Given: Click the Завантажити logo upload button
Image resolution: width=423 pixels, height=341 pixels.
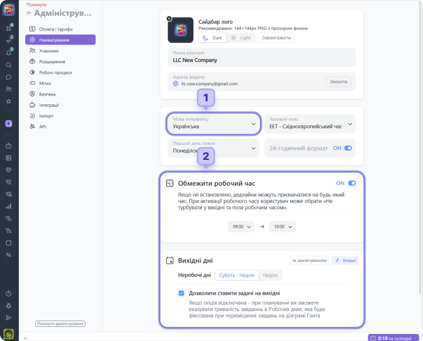Looking at the screenshot, I should [276, 37].
